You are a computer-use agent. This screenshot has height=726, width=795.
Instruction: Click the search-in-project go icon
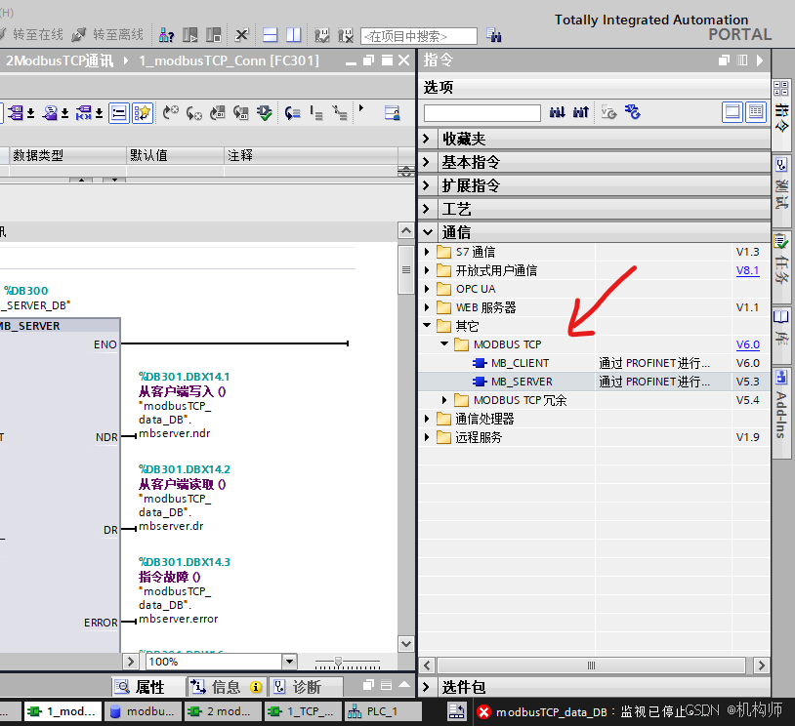tap(493, 35)
